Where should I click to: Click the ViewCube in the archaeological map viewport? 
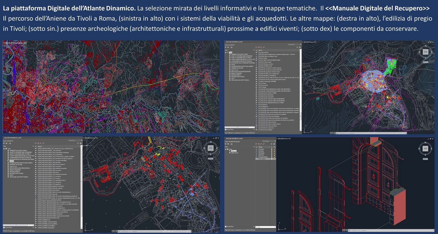211,148
